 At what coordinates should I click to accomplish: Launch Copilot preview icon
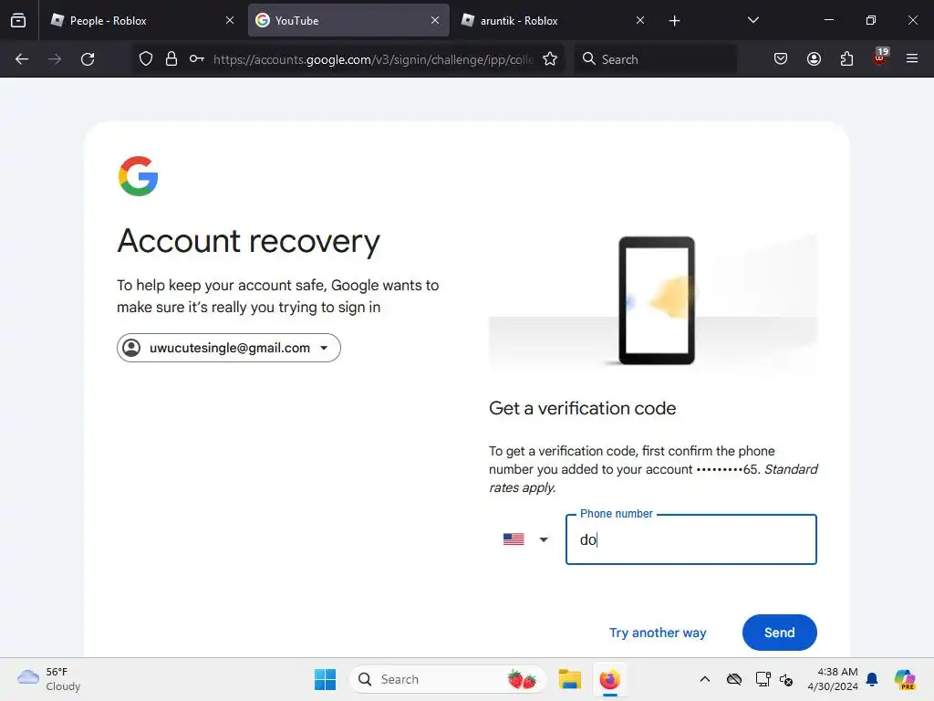tap(904, 679)
